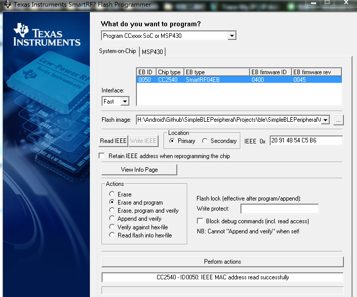Choose Erase, program and verify action
Viewport: 357px width, 297px height.
[x=112, y=210]
